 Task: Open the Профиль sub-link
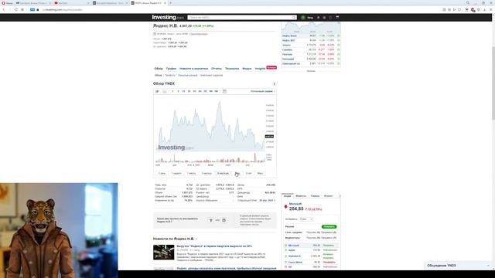(x=170, y=76)
